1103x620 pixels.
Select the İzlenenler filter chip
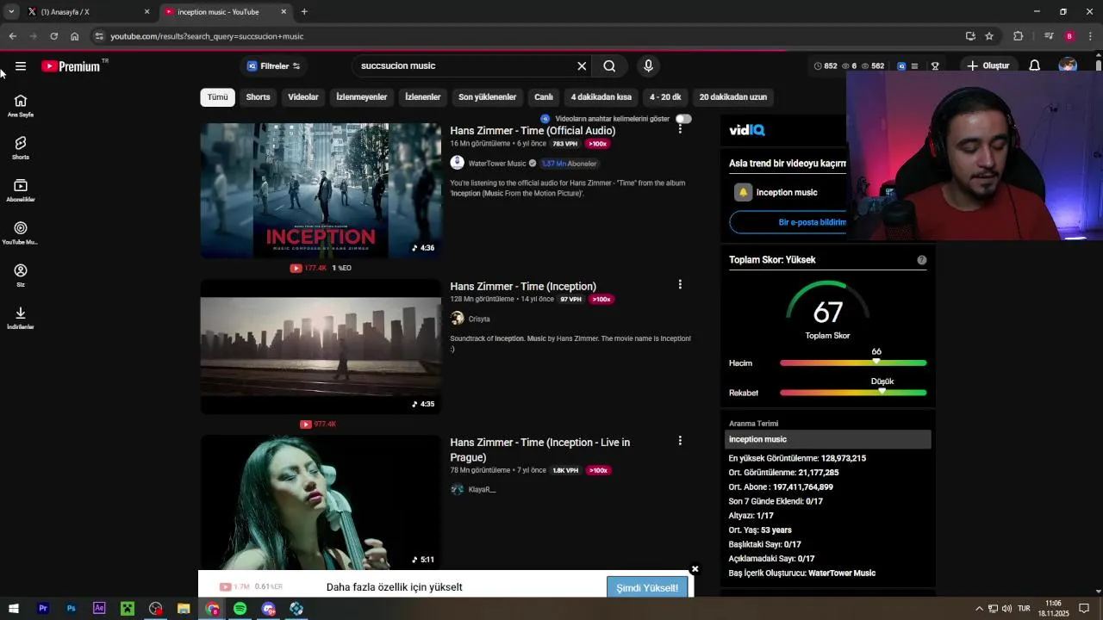[x=423, y=97]
